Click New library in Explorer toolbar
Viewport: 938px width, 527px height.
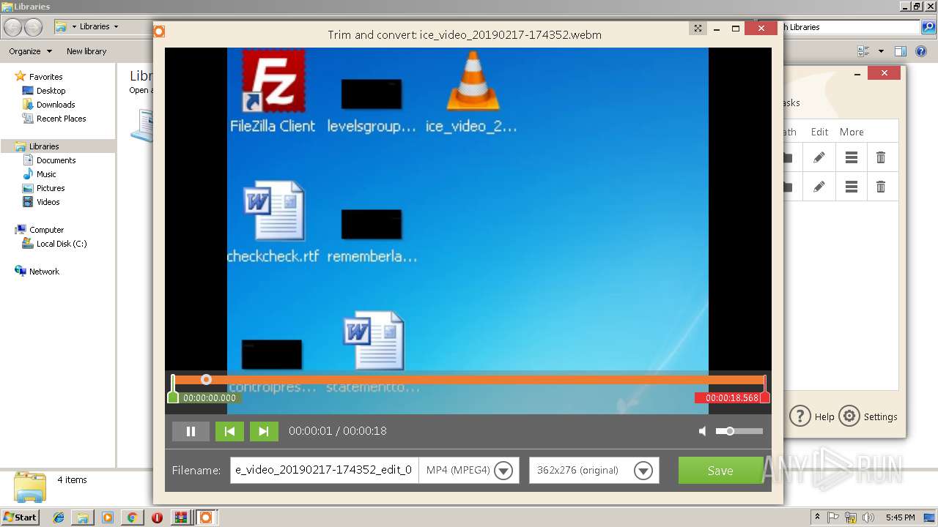[86, 51]
